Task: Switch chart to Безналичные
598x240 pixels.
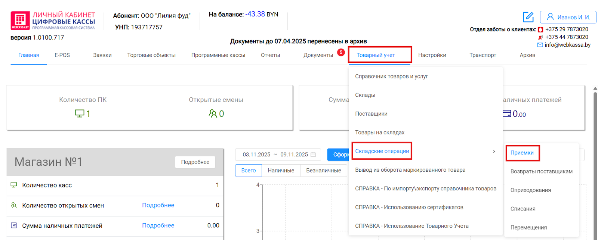Action: 323,171
